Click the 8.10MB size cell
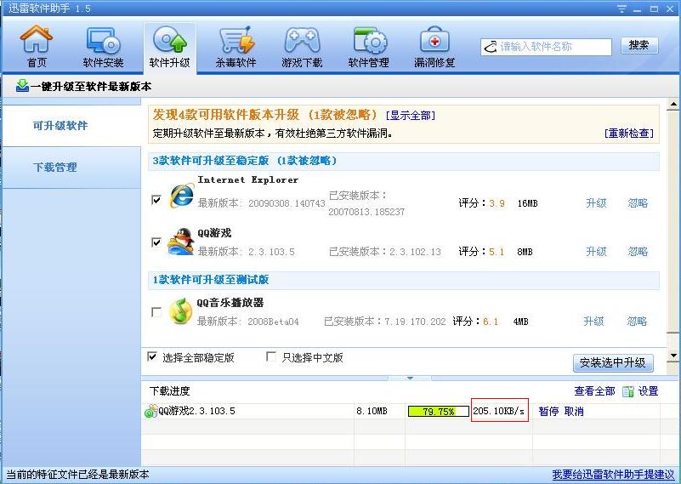Viewport: 681px width, 484px height. (372, 411)
